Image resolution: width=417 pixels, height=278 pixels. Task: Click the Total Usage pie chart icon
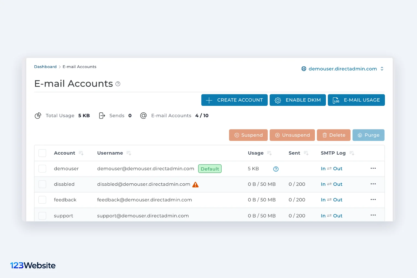coord(38,116)
